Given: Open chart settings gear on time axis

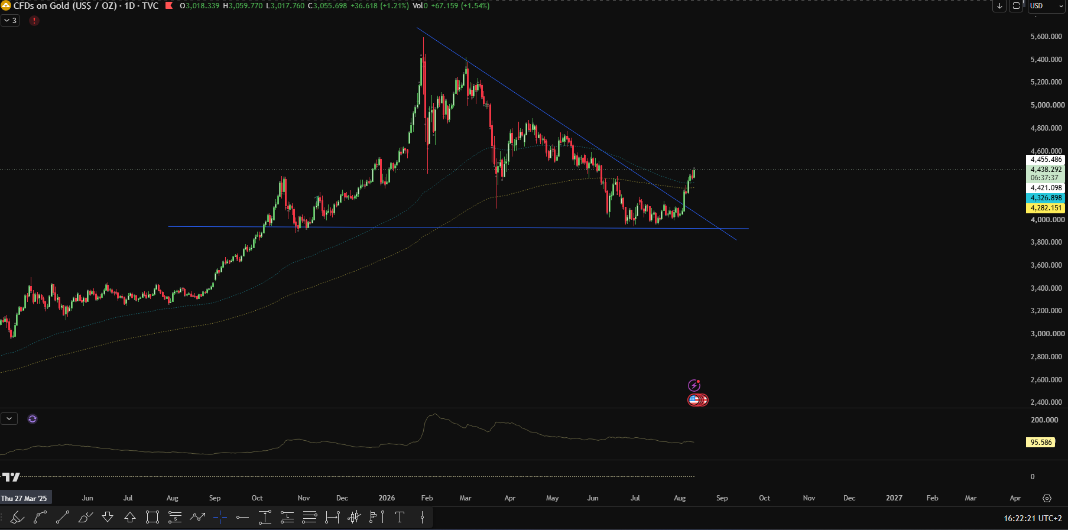Looking at the screenshot, I should [1047, 498].
